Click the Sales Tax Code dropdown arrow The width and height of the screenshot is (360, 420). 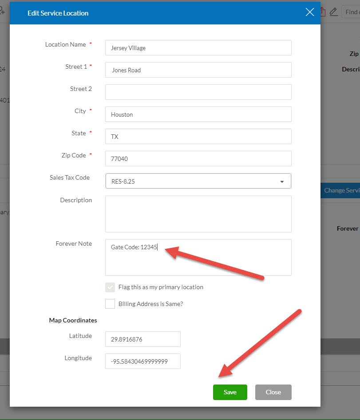pyautogui.click(x=282, y=181)
